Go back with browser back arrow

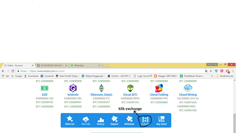point(3,71)
